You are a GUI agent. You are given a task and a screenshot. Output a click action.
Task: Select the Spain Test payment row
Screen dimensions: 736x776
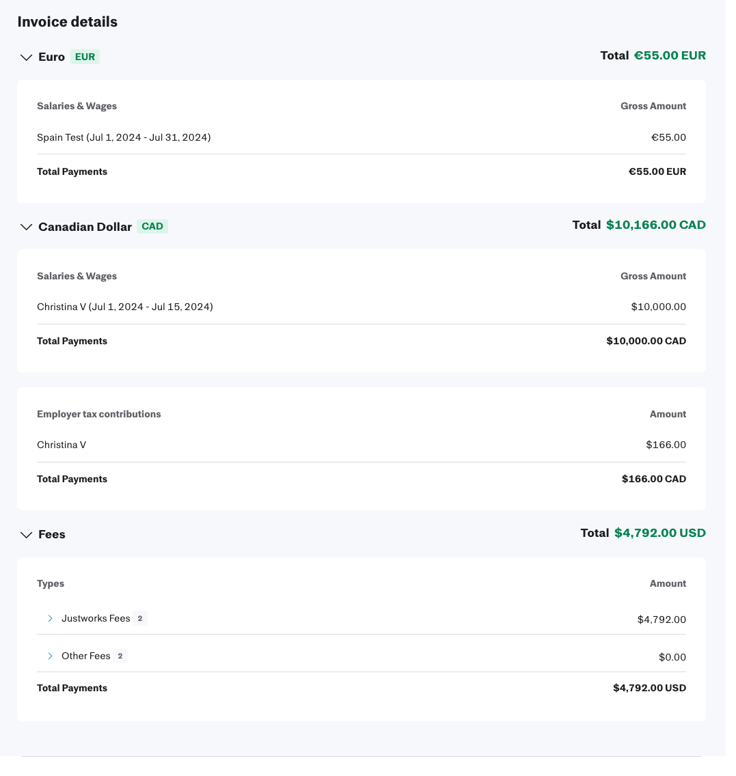124,137
